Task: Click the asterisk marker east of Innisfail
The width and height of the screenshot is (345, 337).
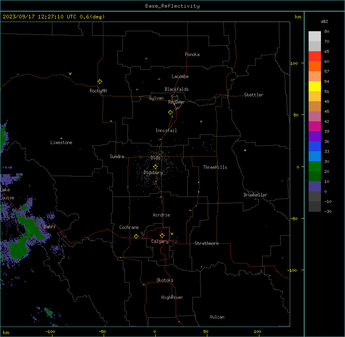Action: tap(201, 121)
